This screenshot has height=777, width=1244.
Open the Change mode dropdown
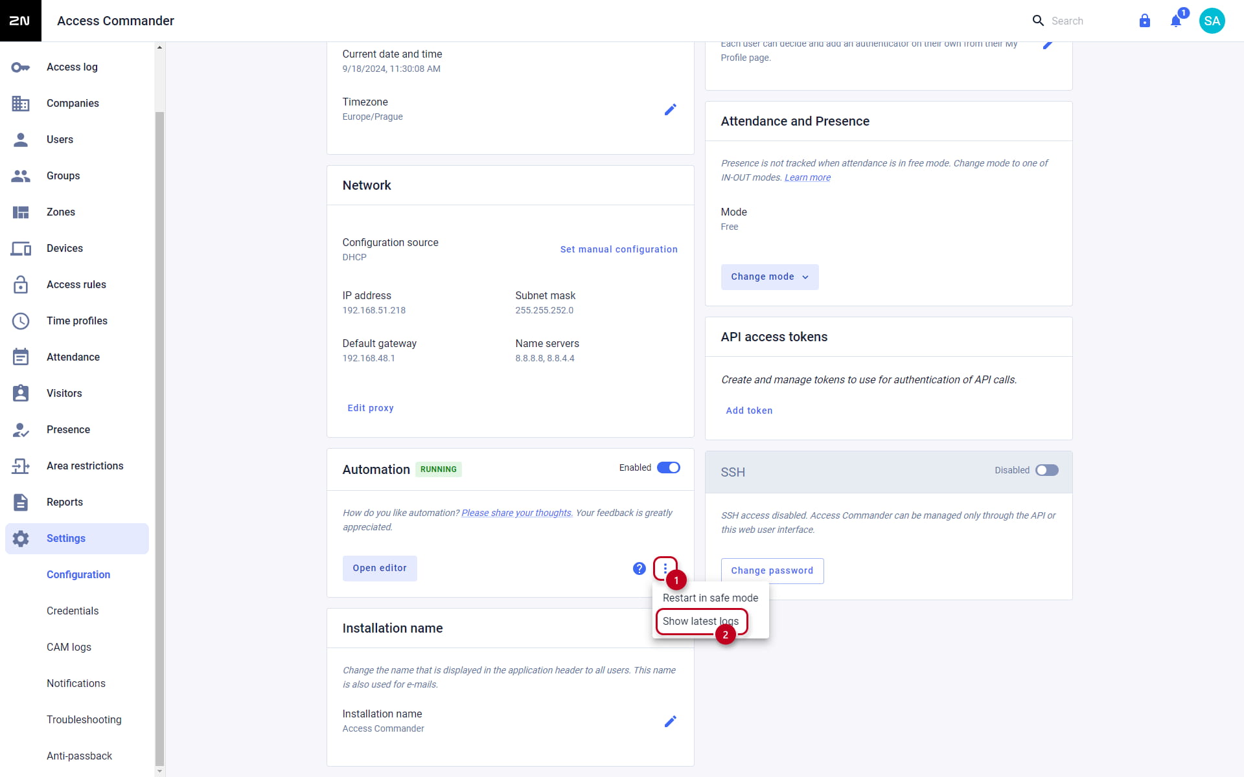(x=770, y=277)
